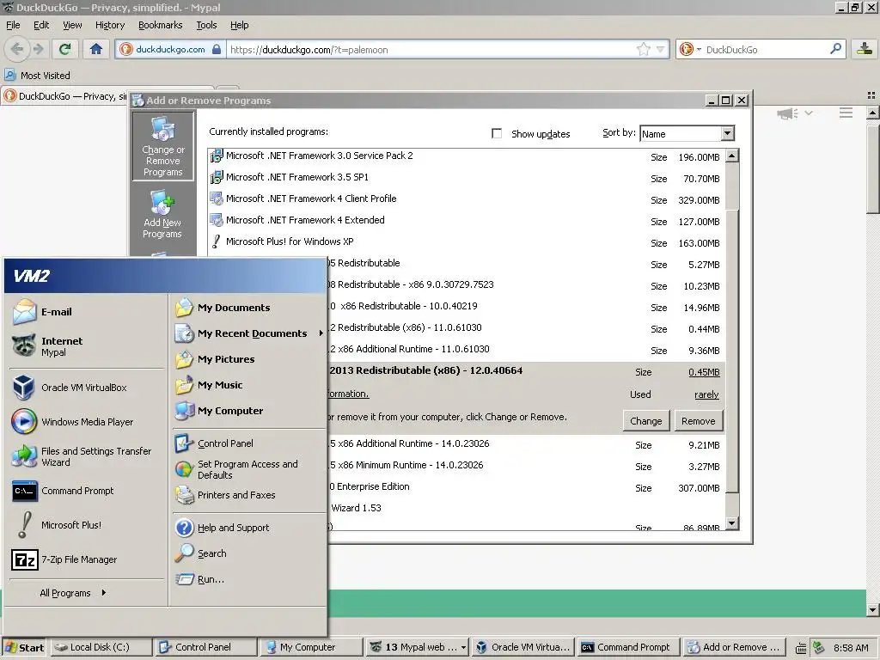
Task: Expand My Recent Documents submenu
Action: pyautogui.click(x=248, y=333)
